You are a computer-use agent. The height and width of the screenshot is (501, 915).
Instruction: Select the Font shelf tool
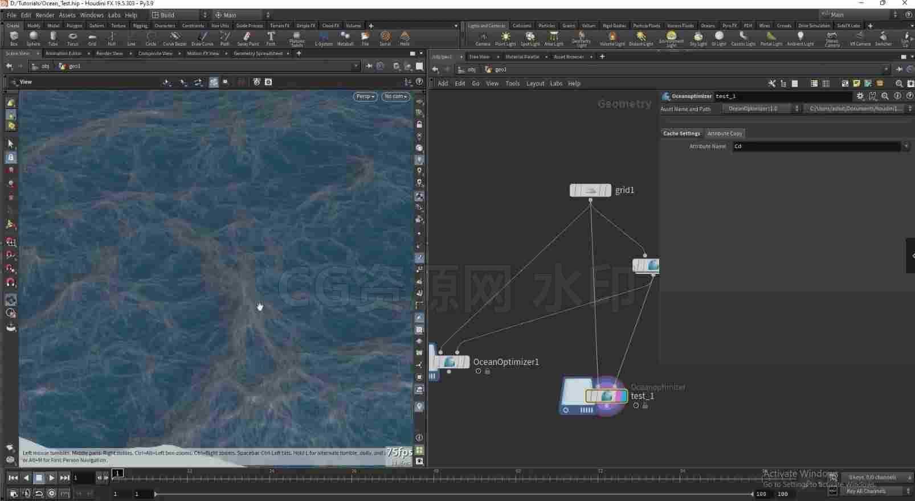[x=271, y=38]
